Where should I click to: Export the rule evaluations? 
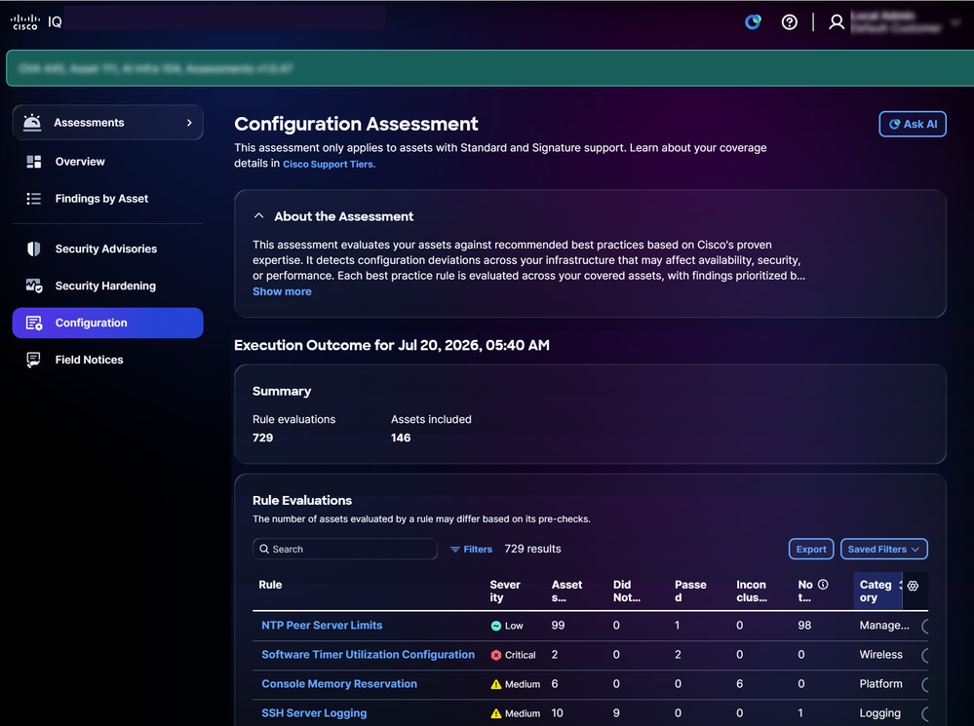click(811, 549)
